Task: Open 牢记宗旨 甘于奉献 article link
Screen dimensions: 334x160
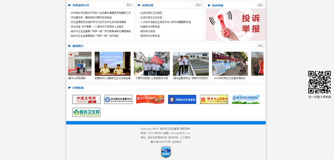Action: coord(97,27)
